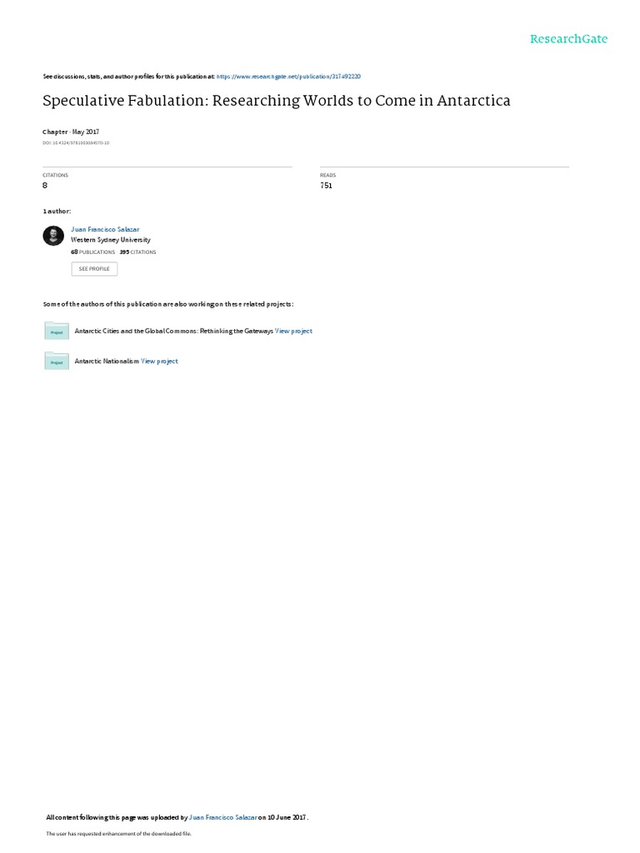
Task: Click the ResearchGate logo
Action: click(568, 39)
